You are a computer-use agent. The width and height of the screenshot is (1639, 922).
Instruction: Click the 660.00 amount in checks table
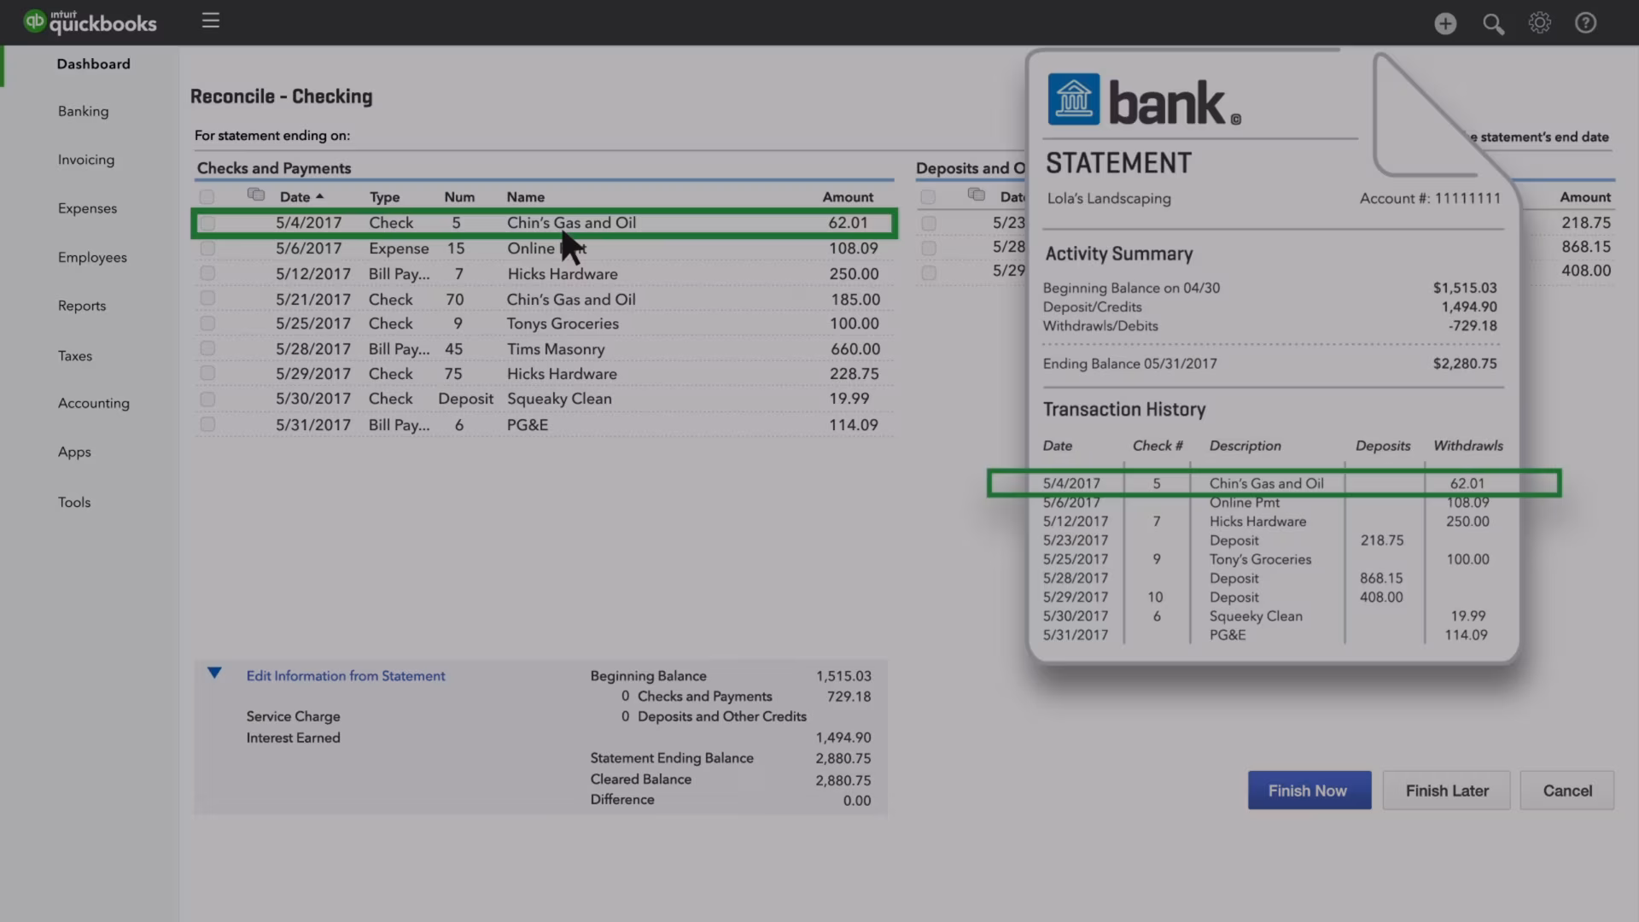click(x=855, y=348)
